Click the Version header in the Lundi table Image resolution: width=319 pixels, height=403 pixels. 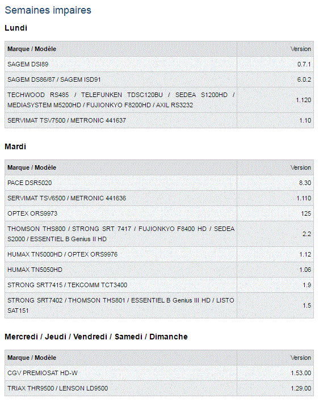point(300,49)
